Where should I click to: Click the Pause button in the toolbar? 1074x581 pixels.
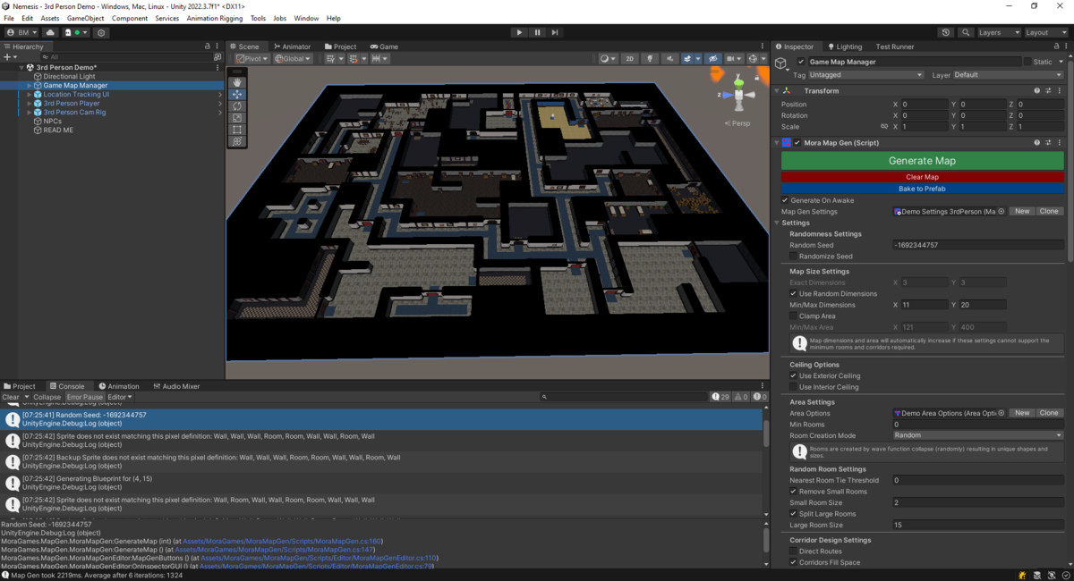538,32
